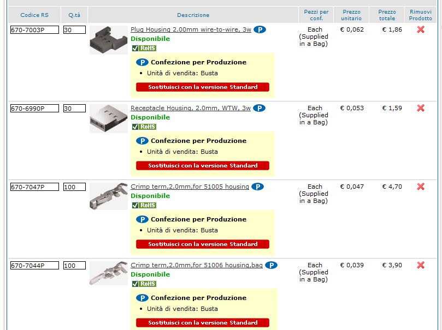This screenshot has width=442, height=330.
Task: Click blue P icon beside 51005 housing link
Action: [257, 187]
